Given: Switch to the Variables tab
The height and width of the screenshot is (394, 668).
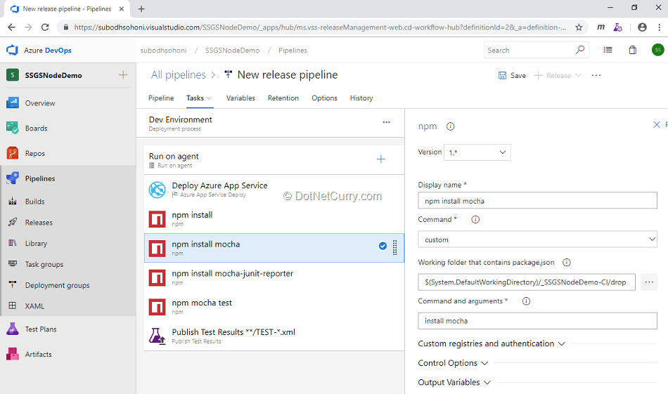Looking at the screenshot, I should point(240,98).
